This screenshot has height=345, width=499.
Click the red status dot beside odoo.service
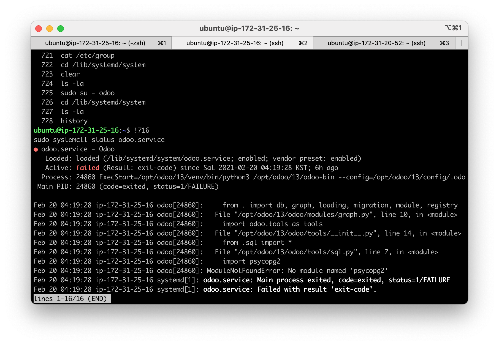(x=36, y=149)
